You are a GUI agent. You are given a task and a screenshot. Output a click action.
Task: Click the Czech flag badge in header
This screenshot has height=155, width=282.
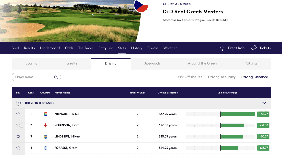pos(141,5)
